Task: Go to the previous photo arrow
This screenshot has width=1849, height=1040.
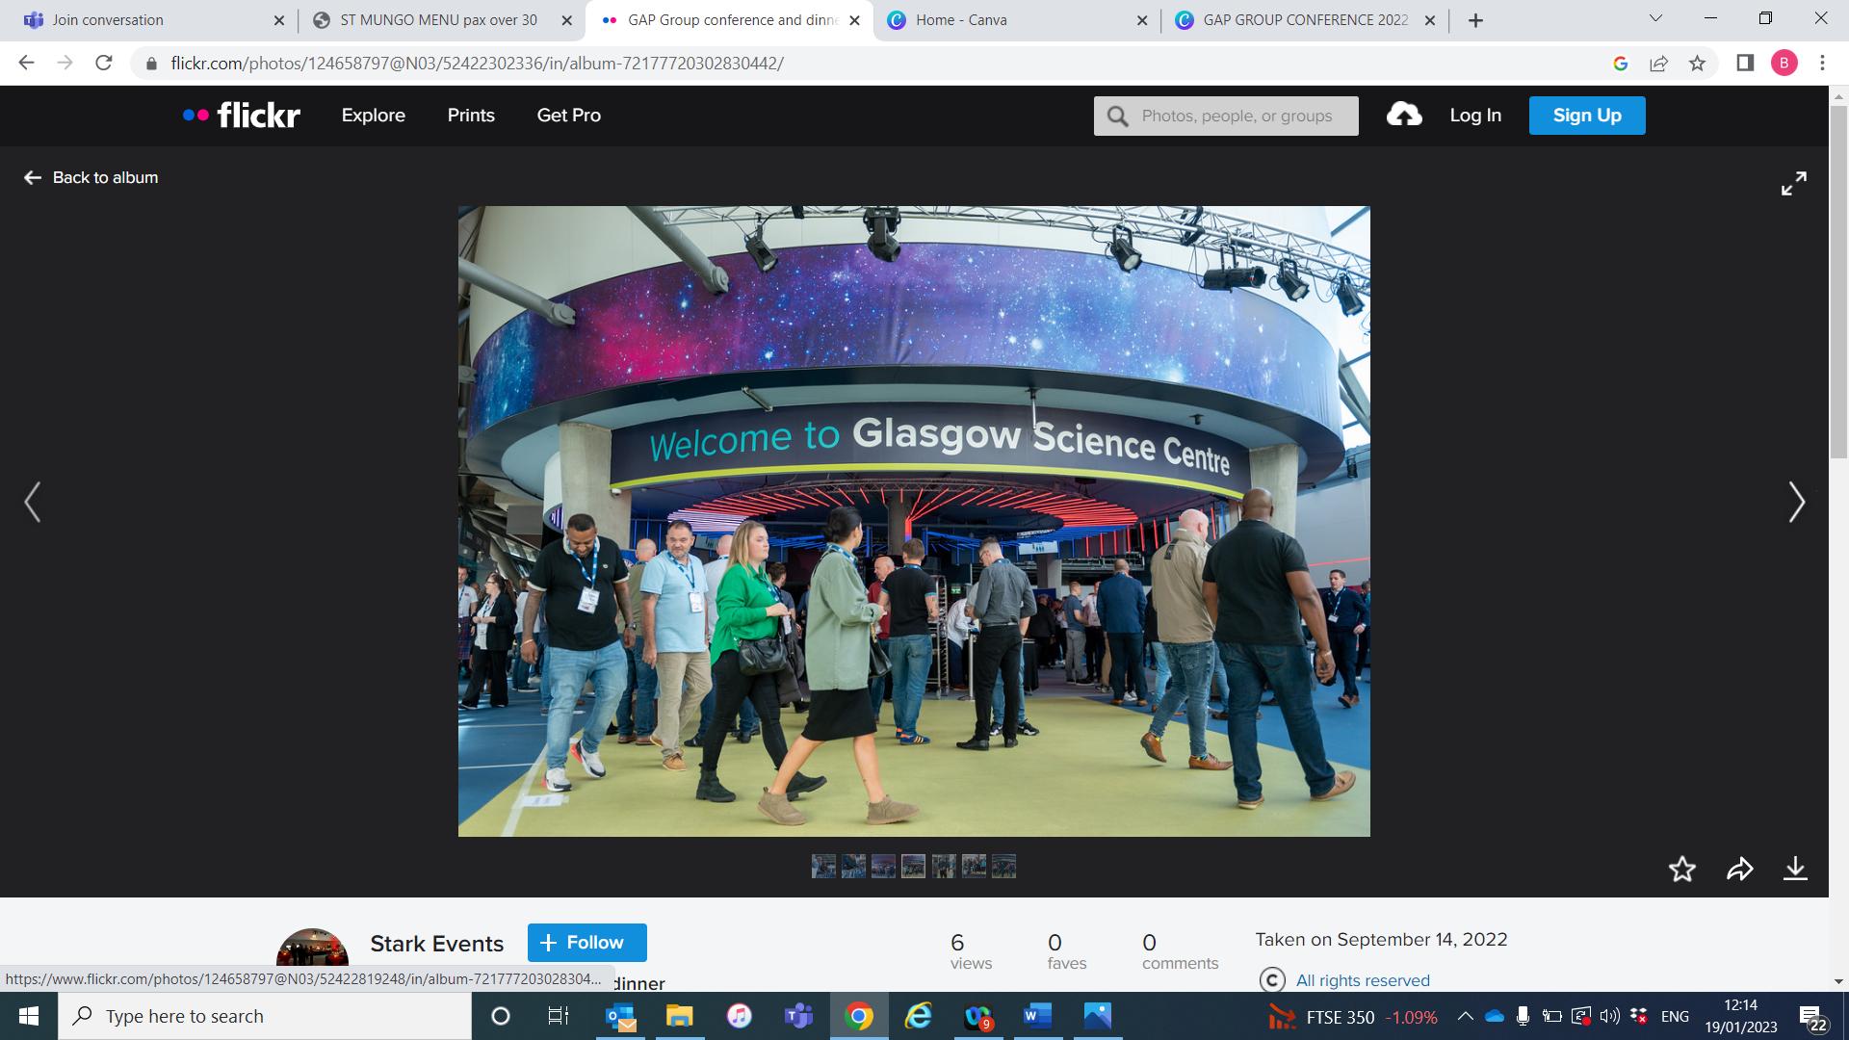Action: pyautogui.click(x=33, y=503)
